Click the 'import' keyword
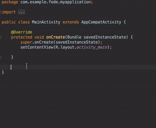 click(x=9, y=12)
